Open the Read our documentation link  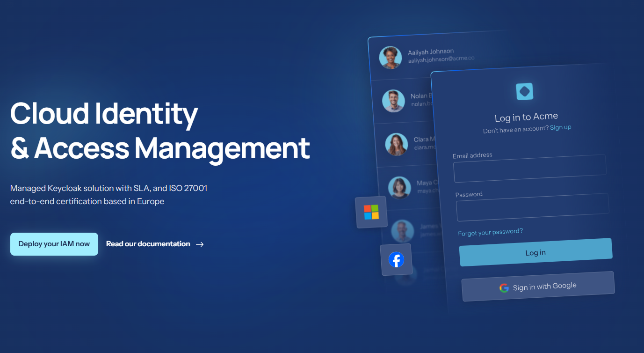(x=148, y=244)
